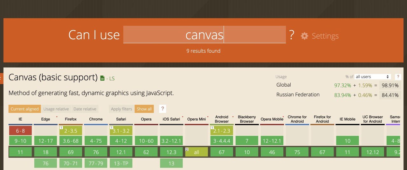Select the UC Browser 12.12 cell
This screenshot has width=407, height=170.
click(373, 152)
